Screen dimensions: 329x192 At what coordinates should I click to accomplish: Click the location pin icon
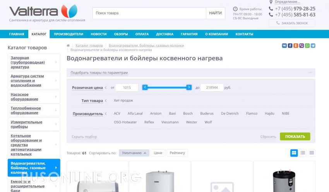tap(271, 2)
